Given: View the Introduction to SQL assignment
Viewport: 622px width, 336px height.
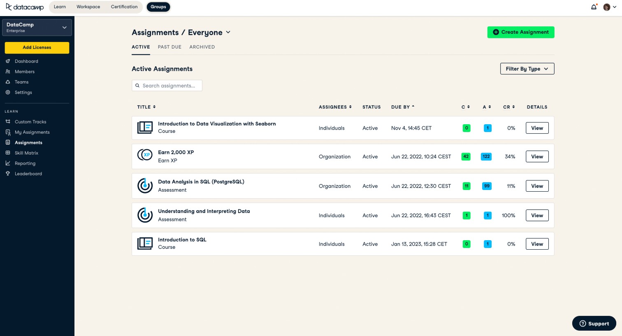Looking at the screenshot, I should pyautogui.click(x=537, y=244).
